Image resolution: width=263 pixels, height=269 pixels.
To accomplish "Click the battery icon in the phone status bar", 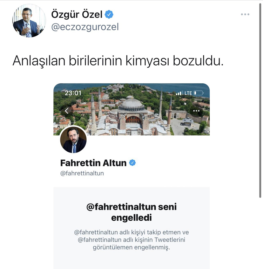I will pos(199,93).
